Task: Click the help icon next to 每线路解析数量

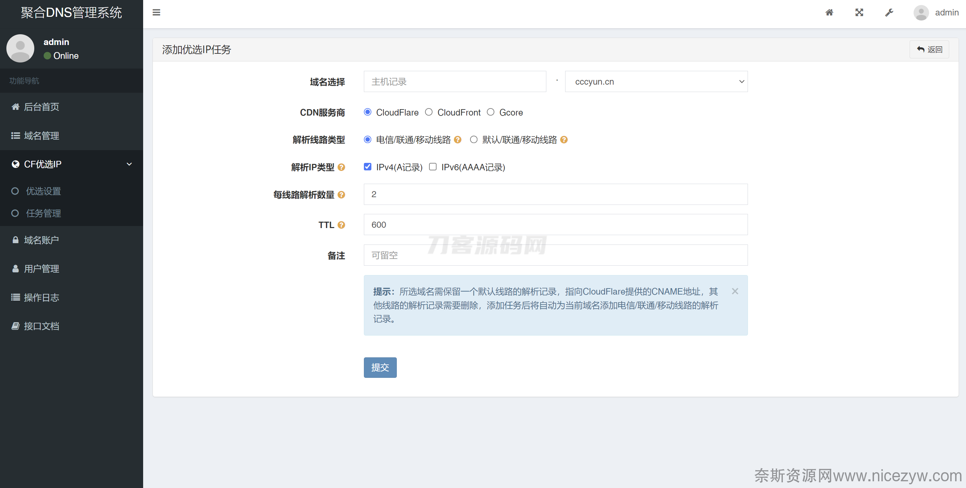Action: point(341,194)
